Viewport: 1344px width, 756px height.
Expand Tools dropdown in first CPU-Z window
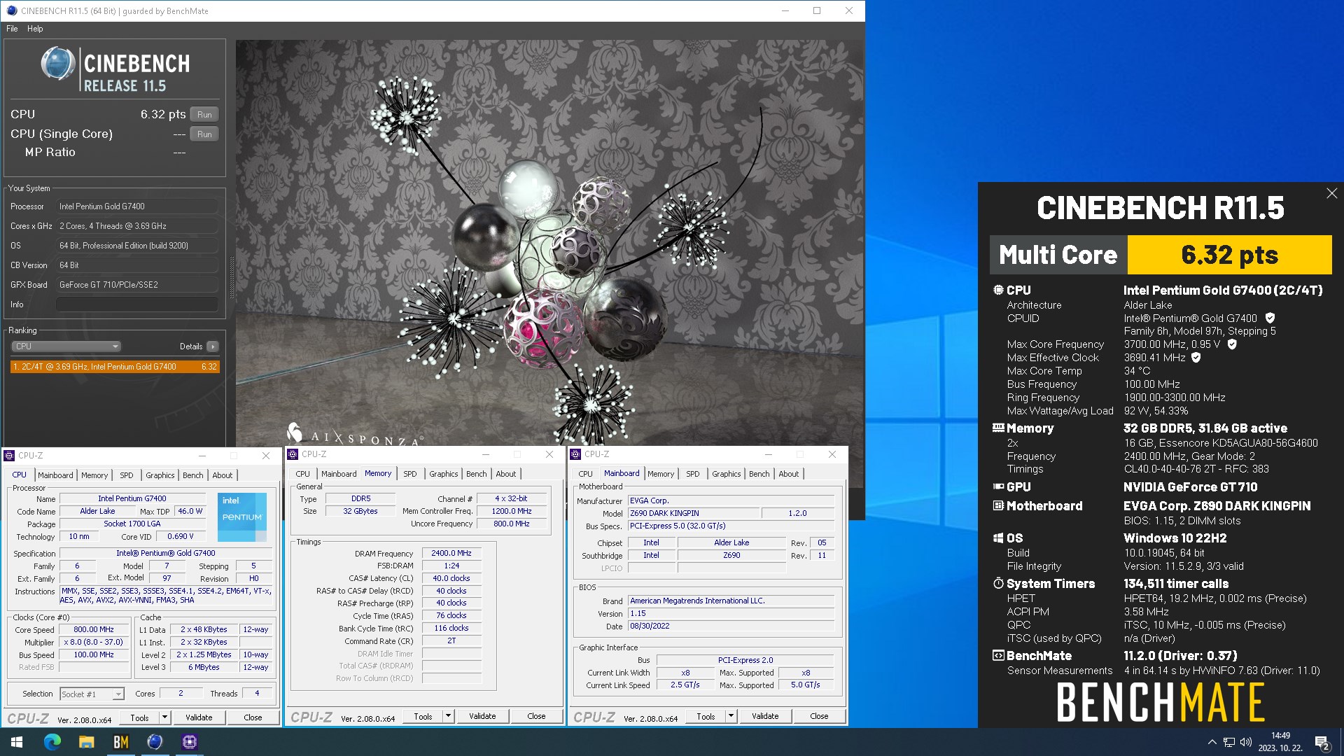pyautogui.click(x=165, y=717)
